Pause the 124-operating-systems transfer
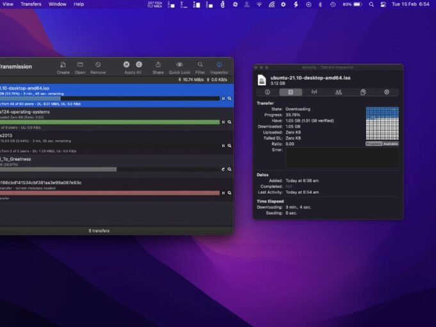Image resolution: width=436 pixels, height=327 pixels. coord(223,122)
